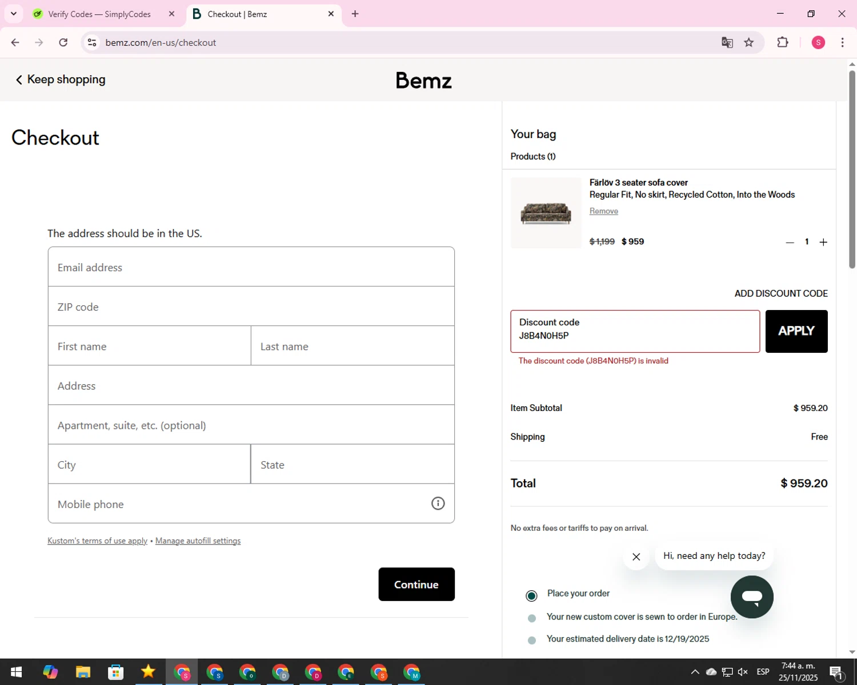The width and height of the screenshot is (857, 685).
Task: Click the Discount code input field
Action: [635, 331]
